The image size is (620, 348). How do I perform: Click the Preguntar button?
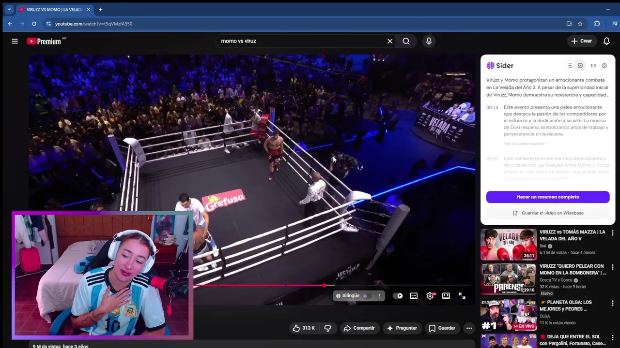coord(402,328)
